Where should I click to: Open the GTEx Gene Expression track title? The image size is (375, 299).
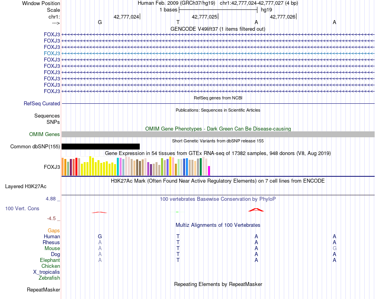[218, 153]
